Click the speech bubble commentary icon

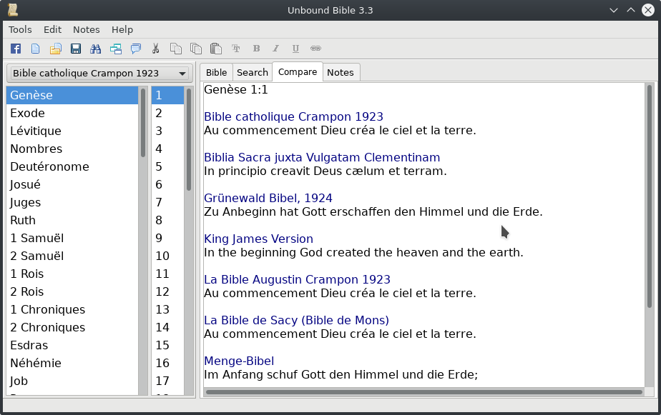click(x=135, y=49)
